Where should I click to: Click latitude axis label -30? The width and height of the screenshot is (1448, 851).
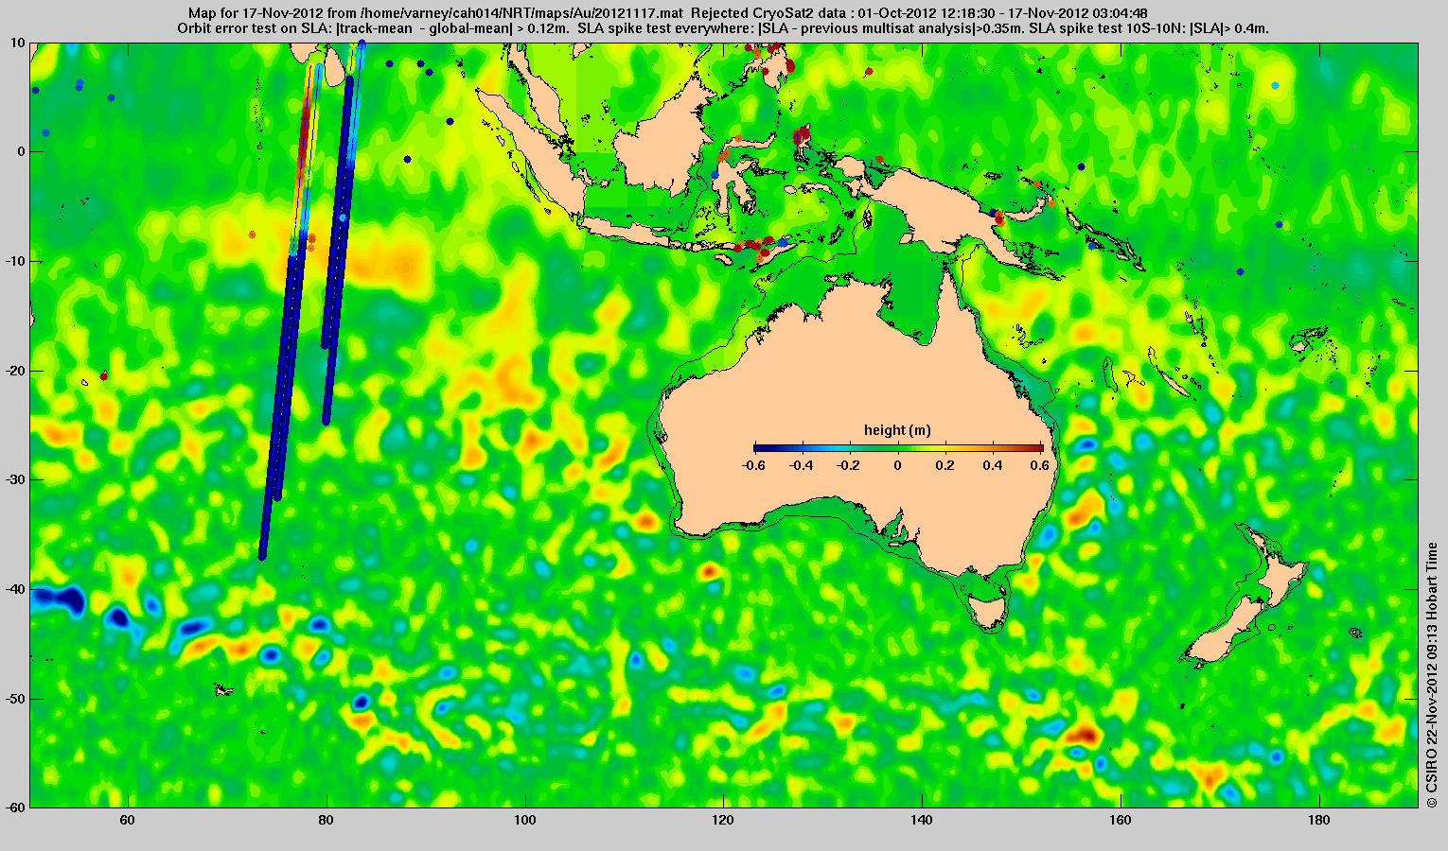tap(16, 479)
